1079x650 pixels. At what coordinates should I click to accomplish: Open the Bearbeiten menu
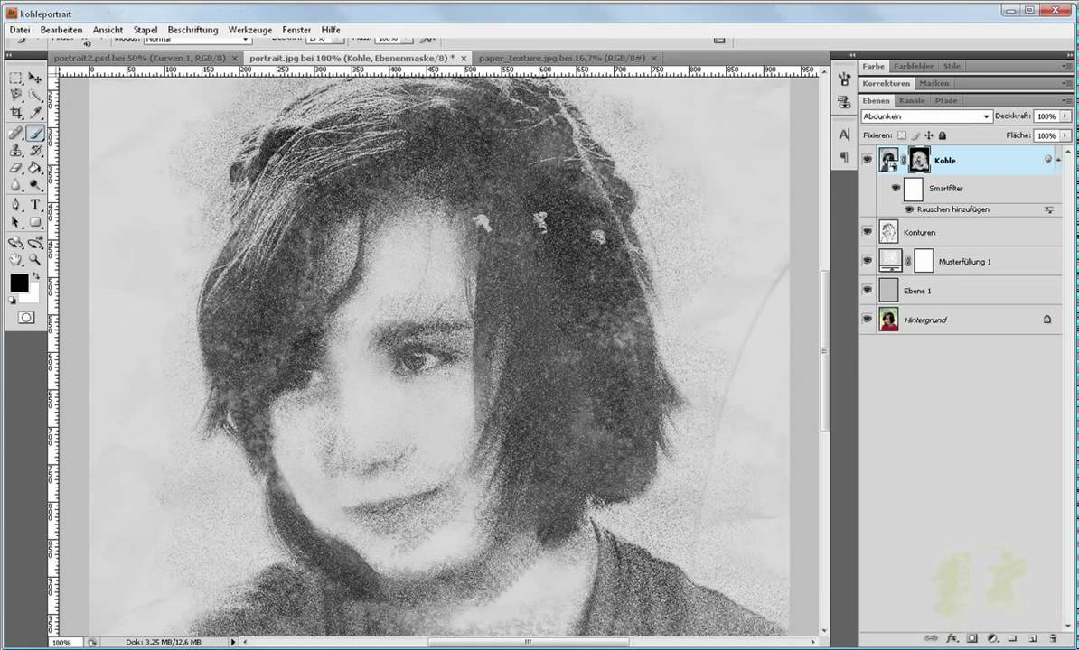[x=61, y=30]
